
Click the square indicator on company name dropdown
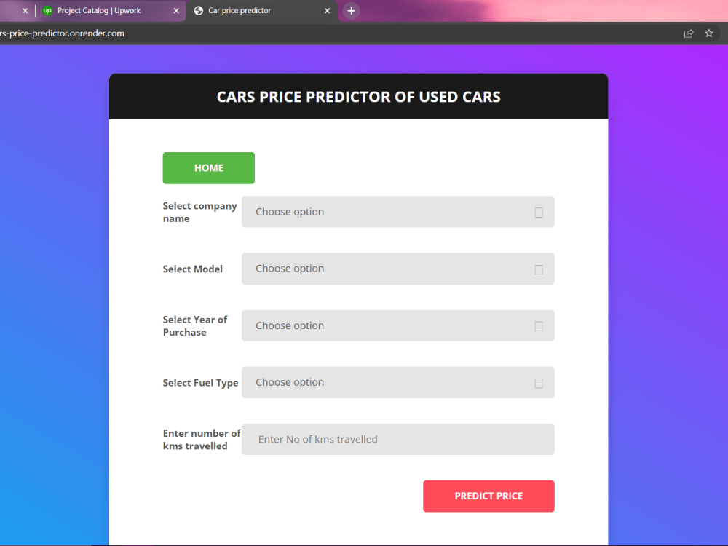pos(539,212)
